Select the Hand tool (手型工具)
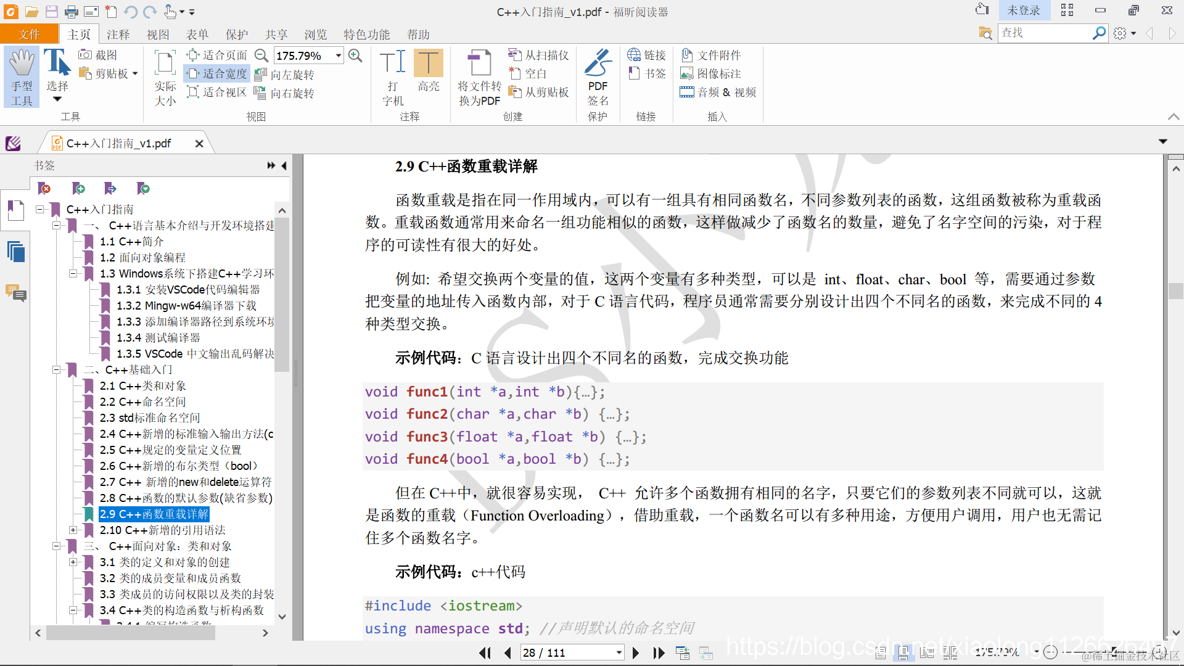The height and width of the screenshot is (666, 1184). click(x=22, y=76)
